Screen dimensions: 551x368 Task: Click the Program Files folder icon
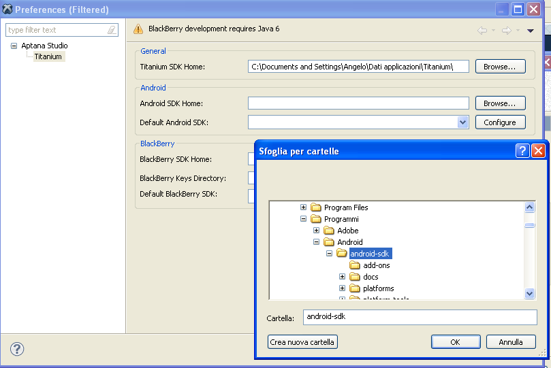(316, 207)
